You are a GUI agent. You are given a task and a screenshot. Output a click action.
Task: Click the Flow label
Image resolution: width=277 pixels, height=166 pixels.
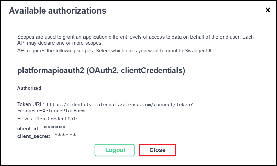pyautogui.click(x=23, y=119)
